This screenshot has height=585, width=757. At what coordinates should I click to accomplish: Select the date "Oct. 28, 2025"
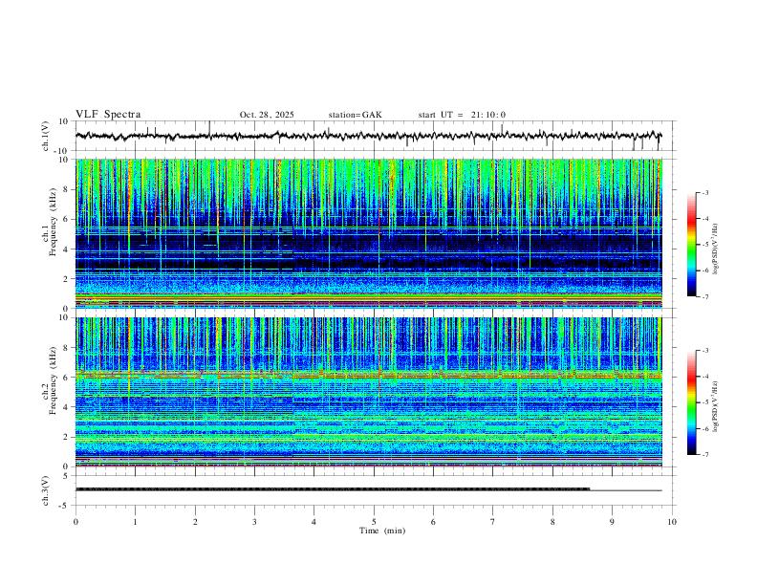pyautogui.click(x=267, y=115)
